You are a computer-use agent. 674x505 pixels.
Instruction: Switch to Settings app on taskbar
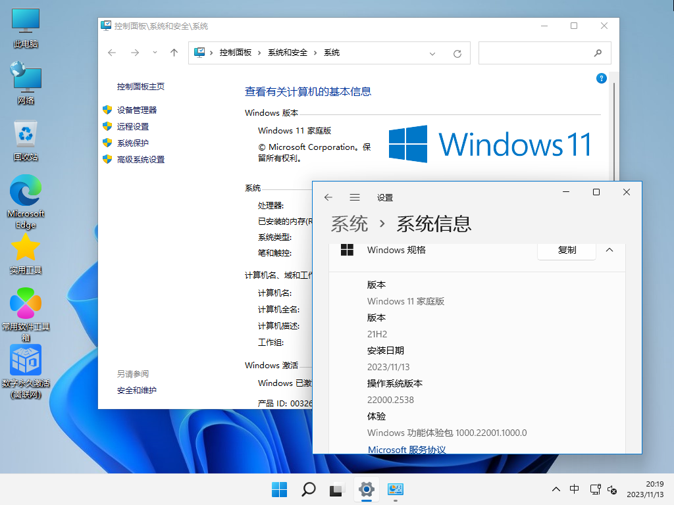click(366, 489)
